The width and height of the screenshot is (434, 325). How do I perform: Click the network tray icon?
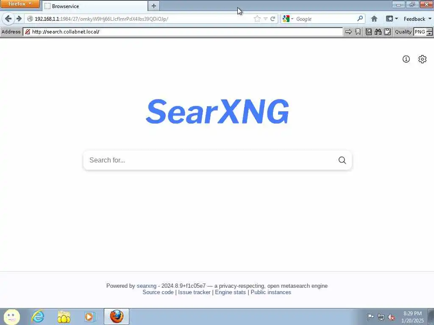tap(381, 317)
